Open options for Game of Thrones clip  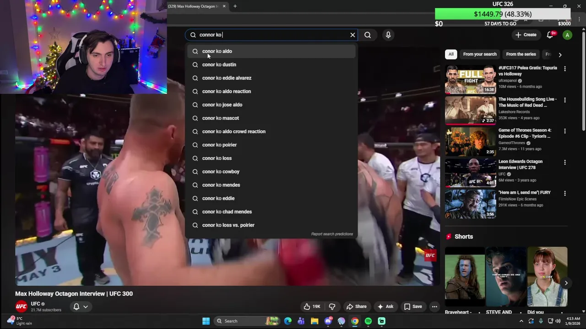pos(565,131)
